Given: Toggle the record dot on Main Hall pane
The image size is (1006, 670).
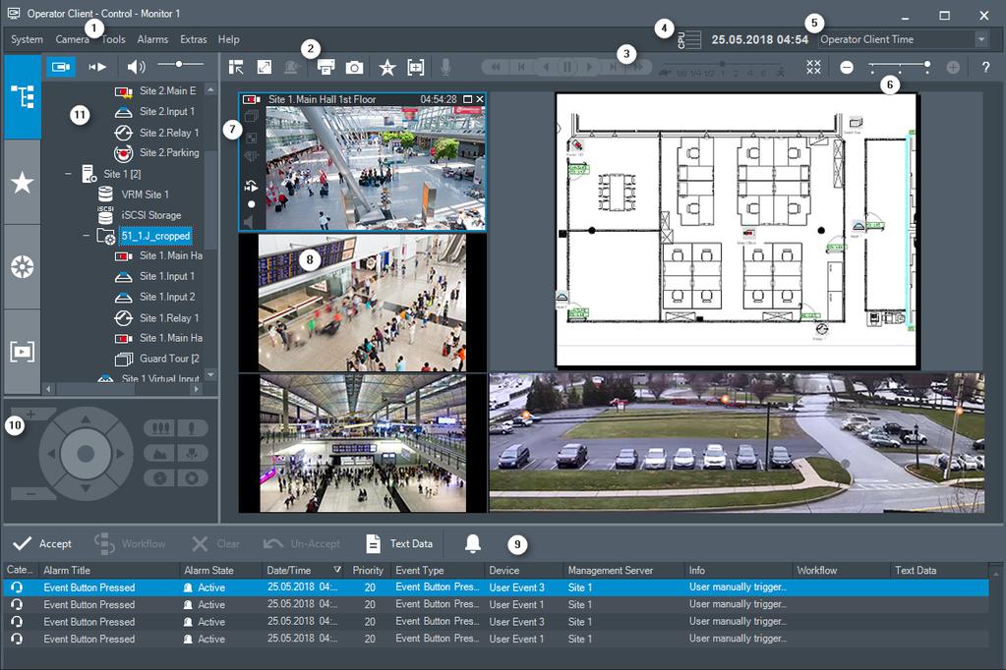Looking at the screenshot, I should 252,204.
